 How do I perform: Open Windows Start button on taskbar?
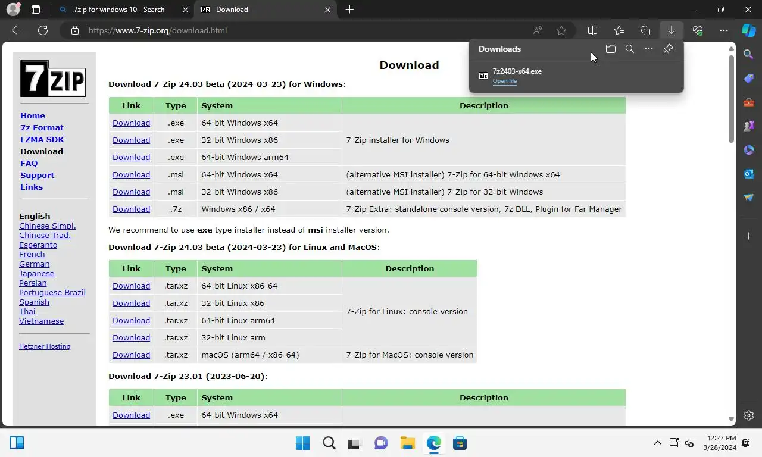[x=302, y=443]
